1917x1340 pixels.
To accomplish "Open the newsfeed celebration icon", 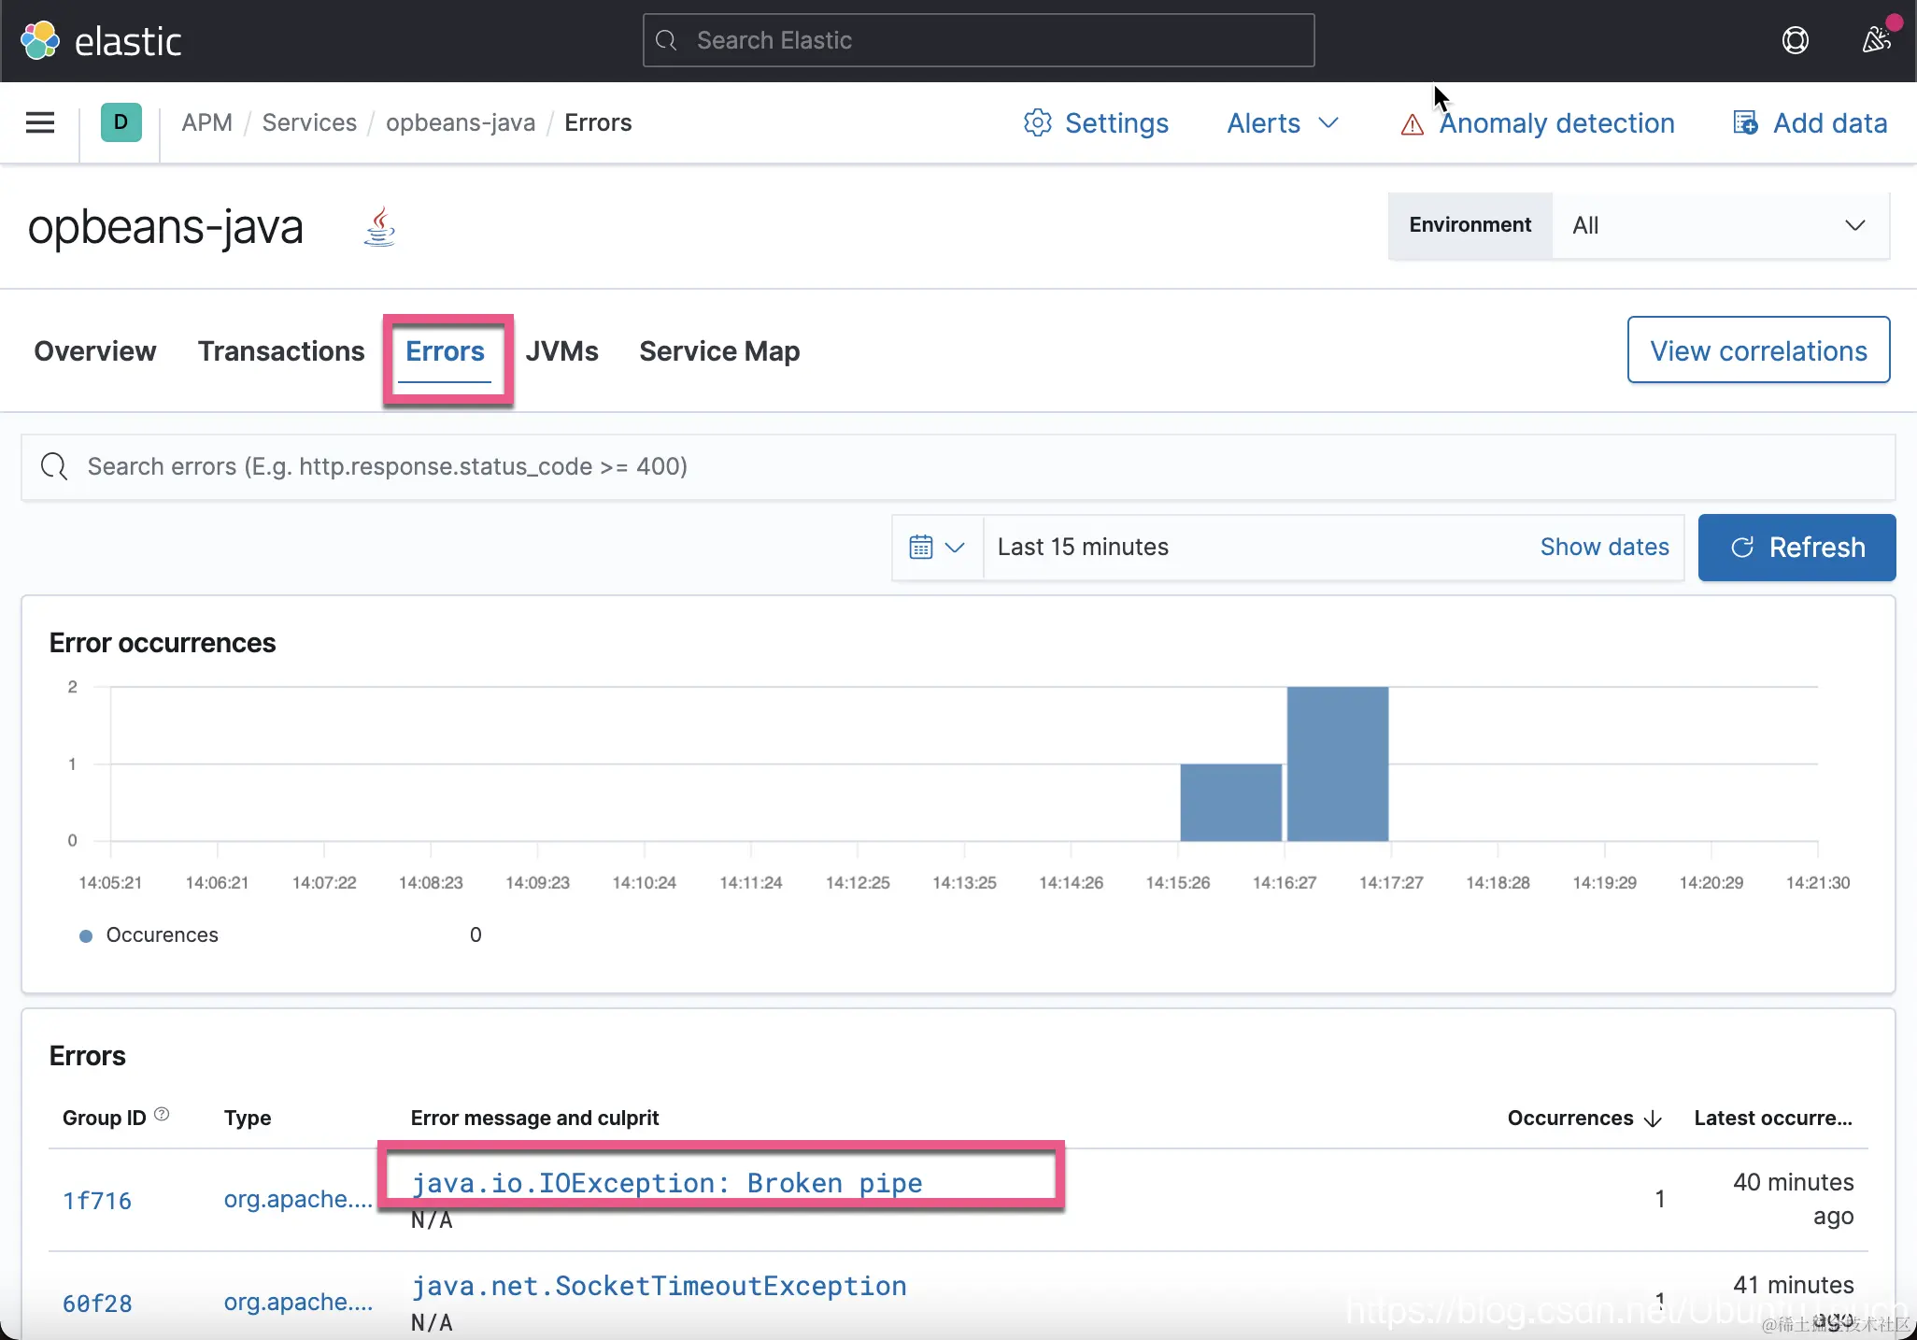I will 1876,40.
